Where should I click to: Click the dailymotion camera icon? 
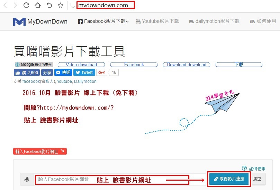(192, 21)
